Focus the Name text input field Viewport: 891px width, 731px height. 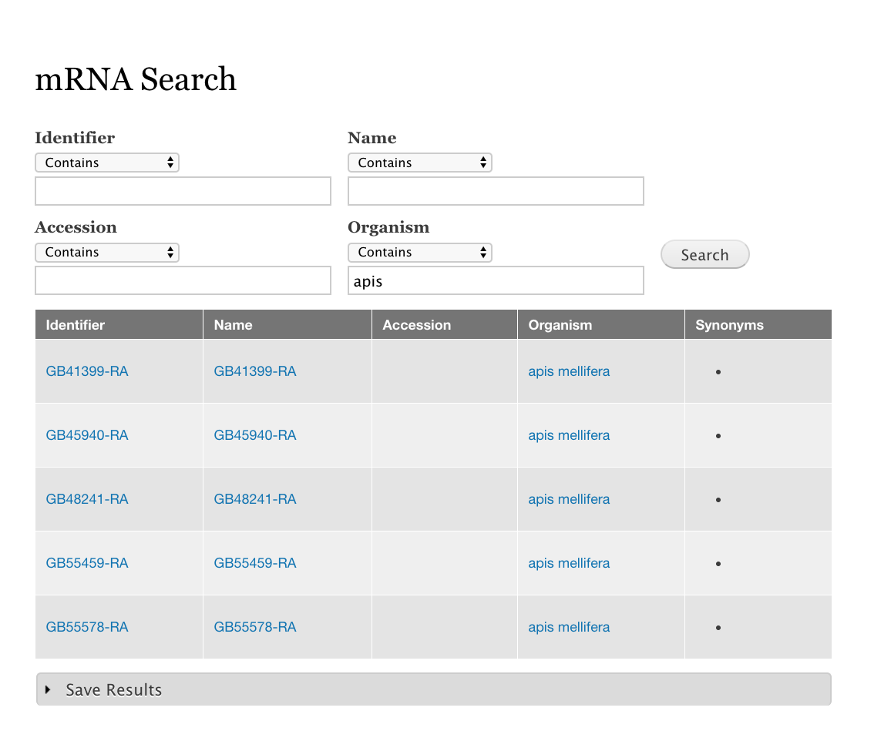coord(496,191)
